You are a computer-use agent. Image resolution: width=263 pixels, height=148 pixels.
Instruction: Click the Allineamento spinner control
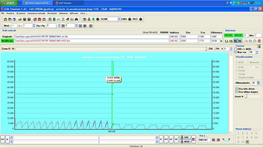(x=258, y=83)
